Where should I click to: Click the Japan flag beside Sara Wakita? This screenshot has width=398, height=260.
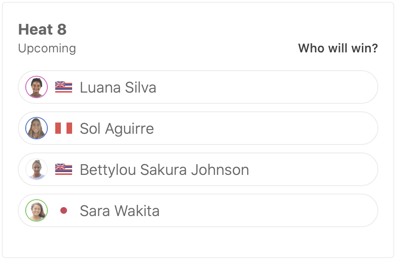tap(64, 211)
